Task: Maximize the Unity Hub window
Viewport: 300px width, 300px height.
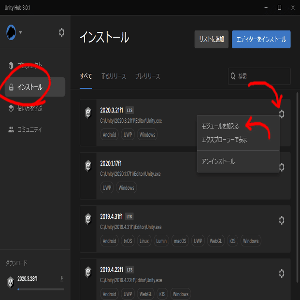Action: [279, 7]
